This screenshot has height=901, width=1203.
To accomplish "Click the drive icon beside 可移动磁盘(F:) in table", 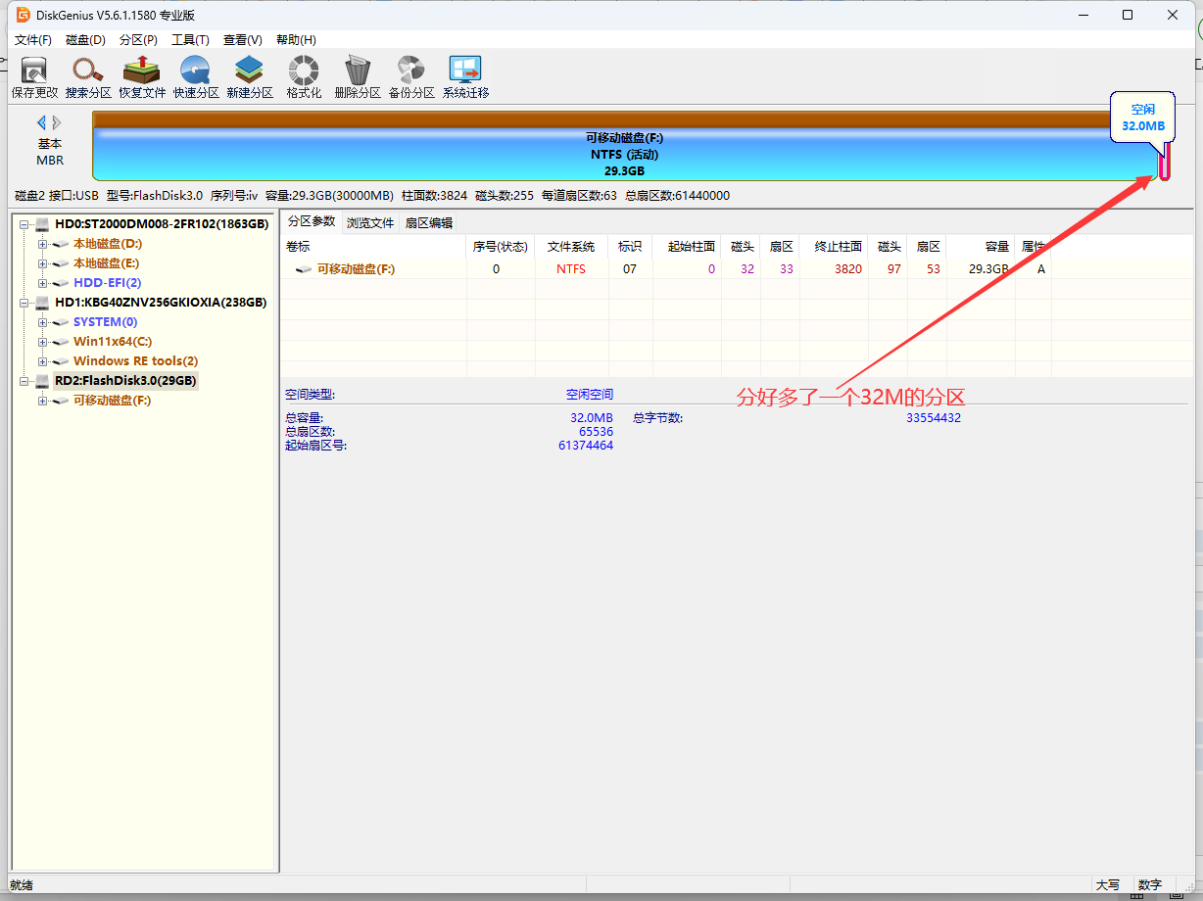I will [305, 268].
